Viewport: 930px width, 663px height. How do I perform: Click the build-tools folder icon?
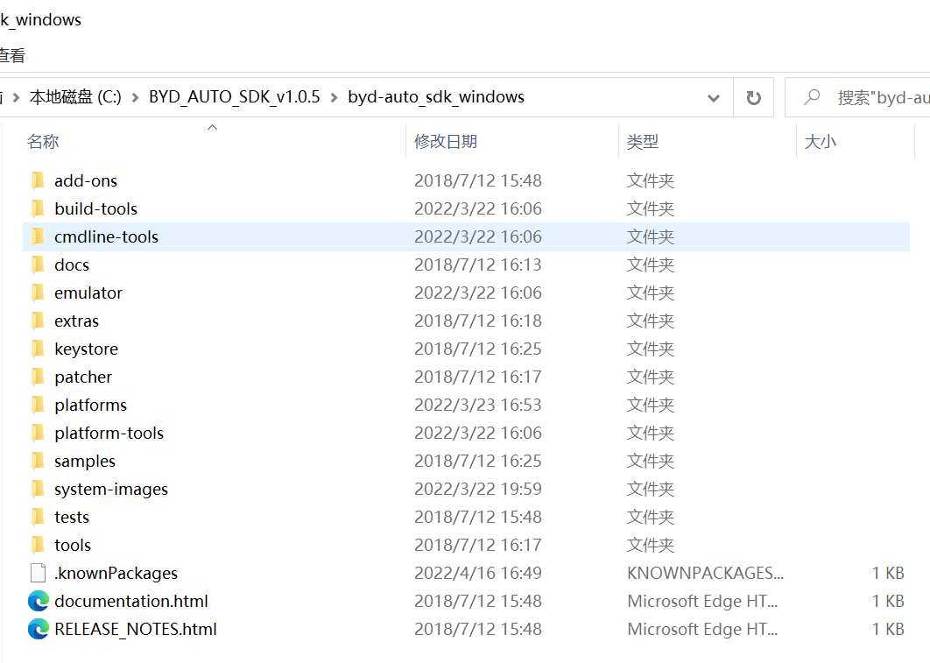(x=38, y=208)
